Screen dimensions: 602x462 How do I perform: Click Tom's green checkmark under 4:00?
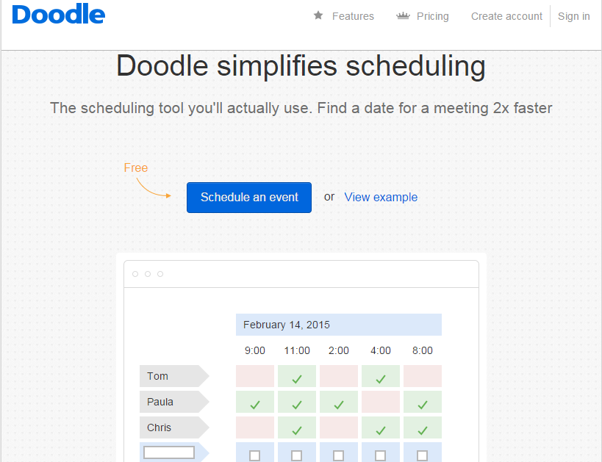381,378
